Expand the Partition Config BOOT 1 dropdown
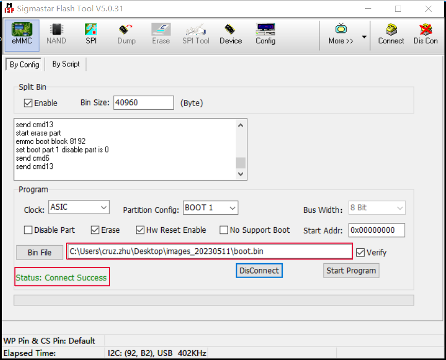446x360 pixels. click(x=211, y=208)
